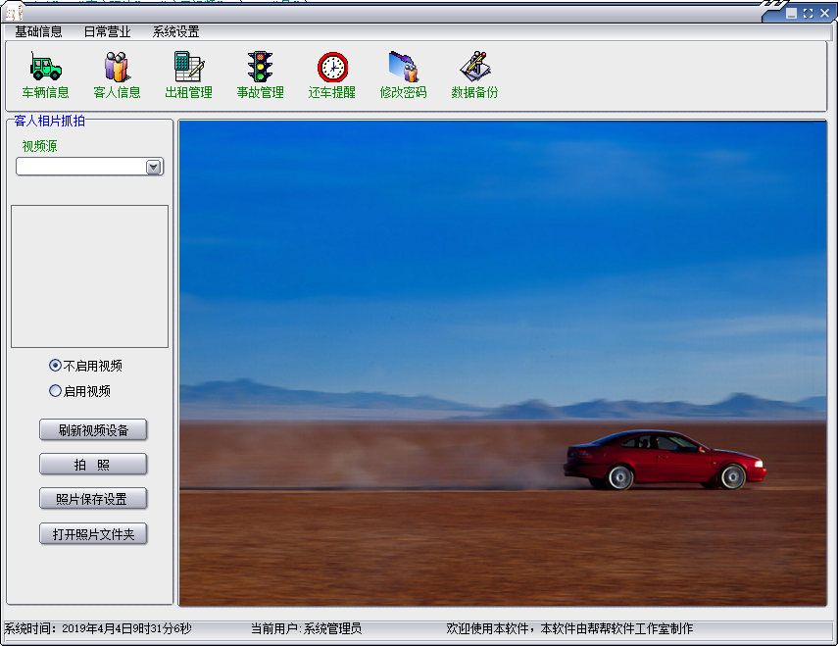Click the application icon in title bar
This screenshot has height=646, width=838.
point(13,12)
